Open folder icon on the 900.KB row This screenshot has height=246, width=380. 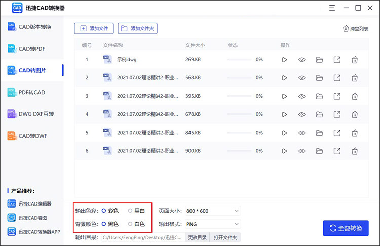coord(319,151)
